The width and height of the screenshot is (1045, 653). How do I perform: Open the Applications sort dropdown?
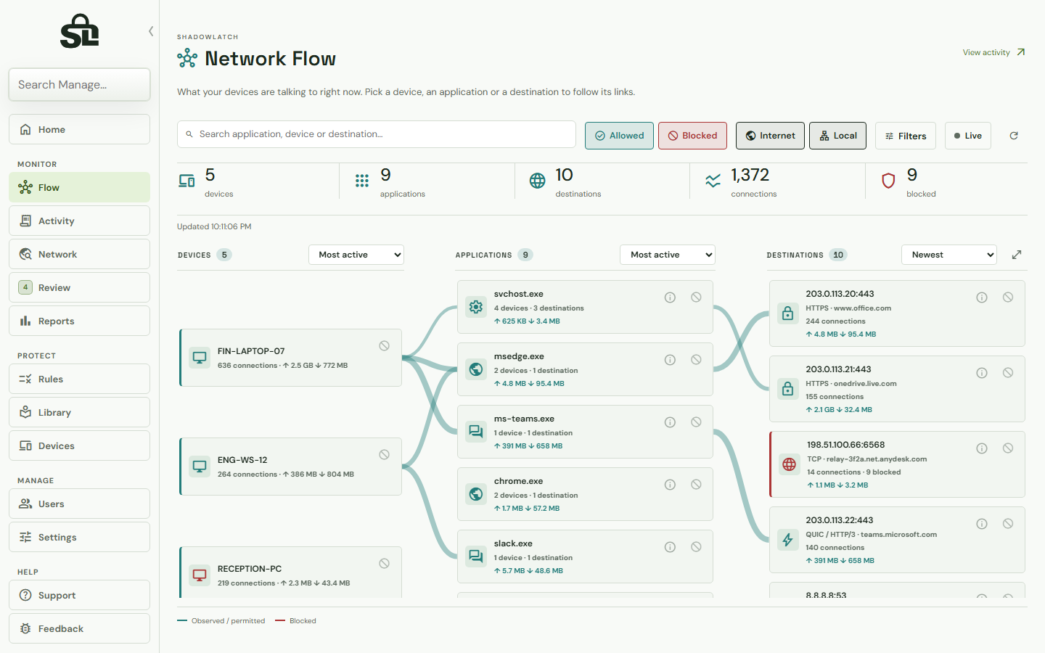pos(668,255)
